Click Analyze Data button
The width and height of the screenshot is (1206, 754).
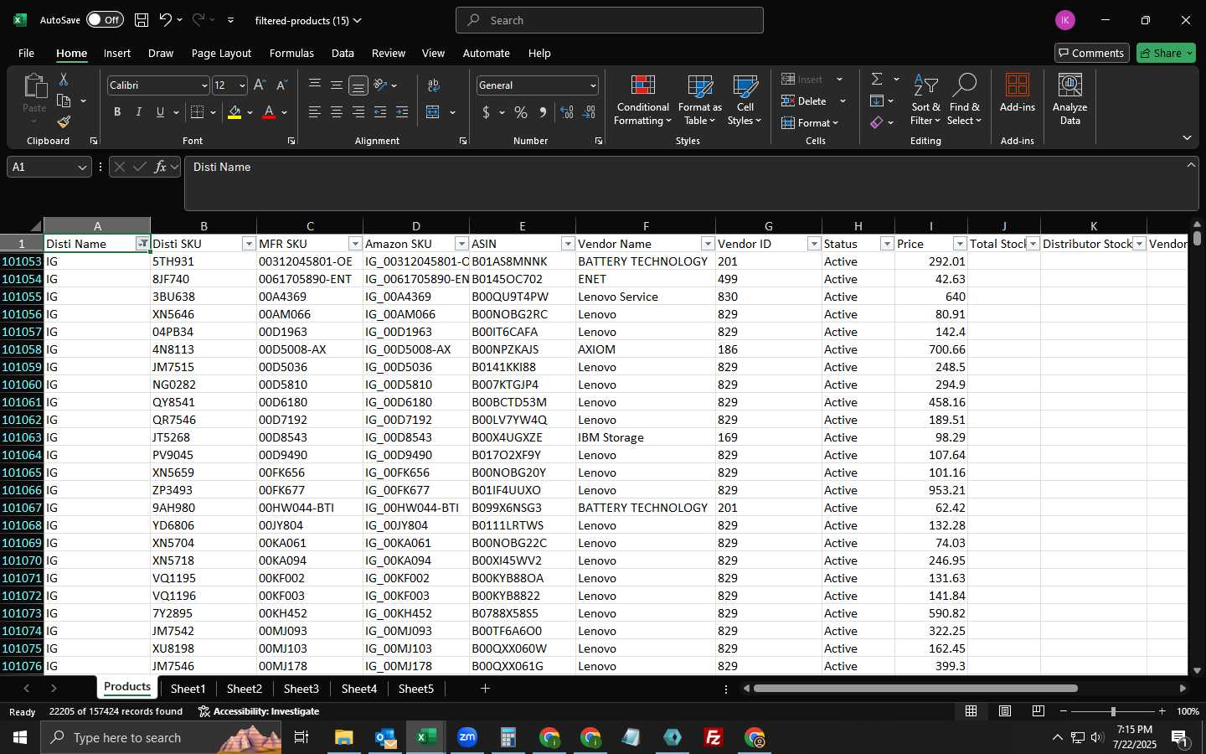1069,100
